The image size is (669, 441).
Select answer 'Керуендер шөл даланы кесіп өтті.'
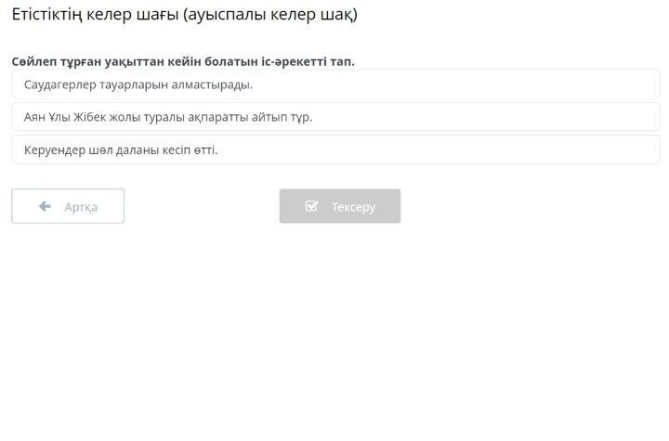point(335,149)
